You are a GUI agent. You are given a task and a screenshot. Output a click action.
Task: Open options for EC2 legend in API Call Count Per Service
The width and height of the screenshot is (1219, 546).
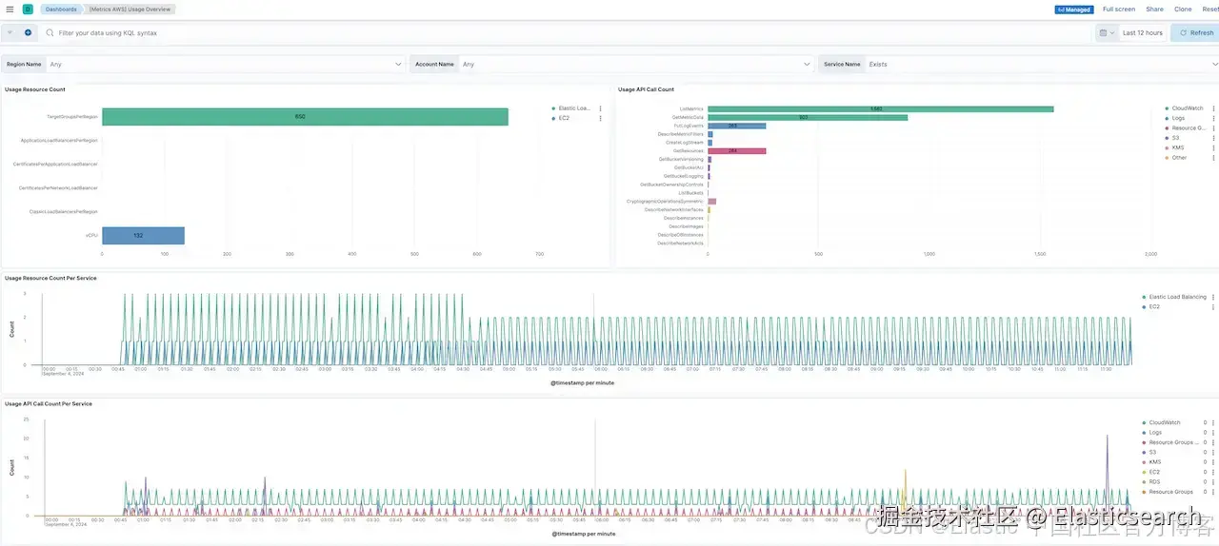pos(1213,472)
